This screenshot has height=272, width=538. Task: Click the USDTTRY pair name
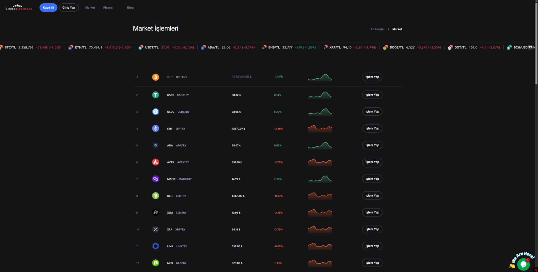pos(183,95)
